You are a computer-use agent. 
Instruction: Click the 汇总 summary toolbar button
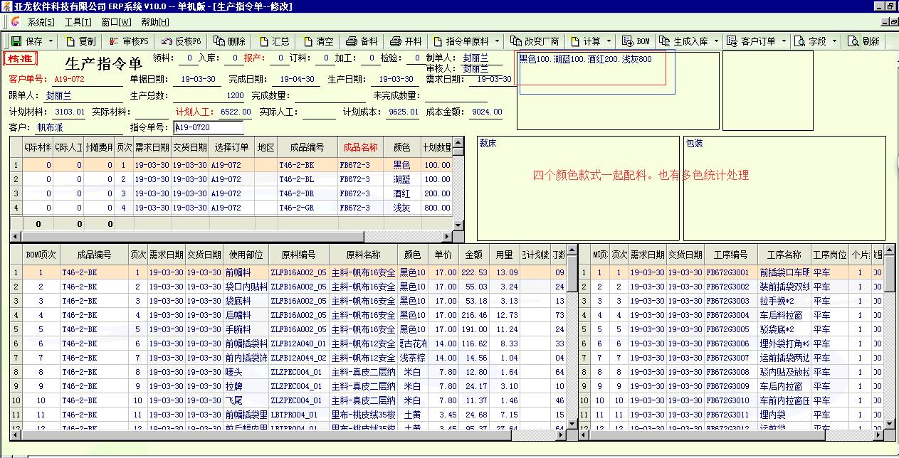tap(274, 41)
